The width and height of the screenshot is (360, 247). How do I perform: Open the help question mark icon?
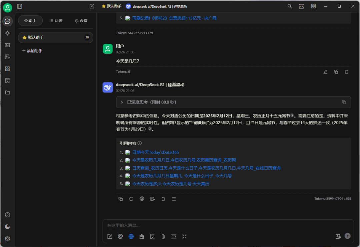[8, 215]
